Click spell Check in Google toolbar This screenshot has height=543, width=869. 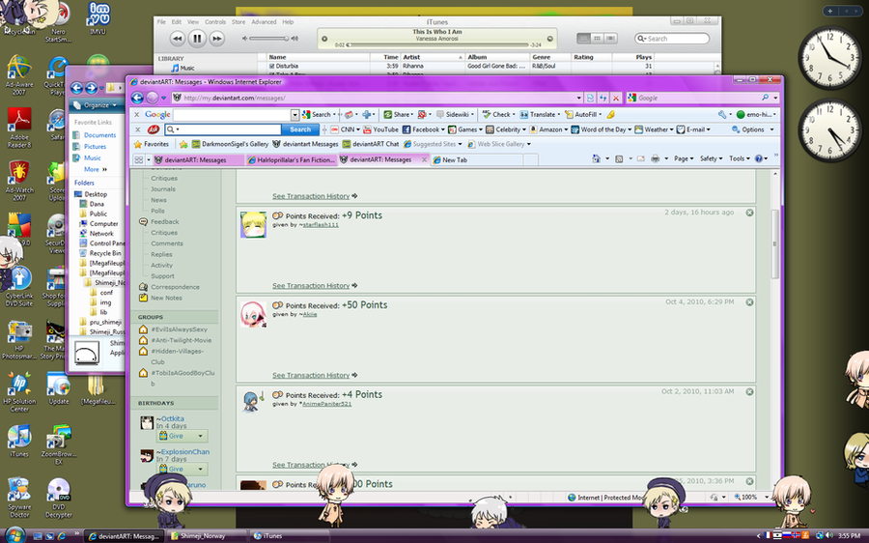pos(496,114)
